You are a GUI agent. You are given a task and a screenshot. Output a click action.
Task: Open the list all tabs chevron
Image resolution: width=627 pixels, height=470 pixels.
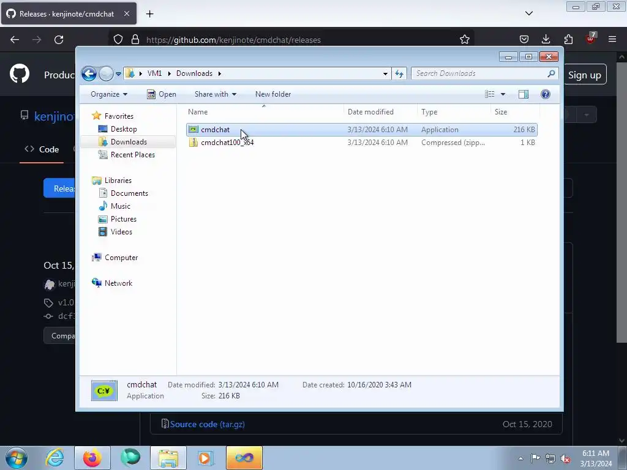tap(528, 13)
